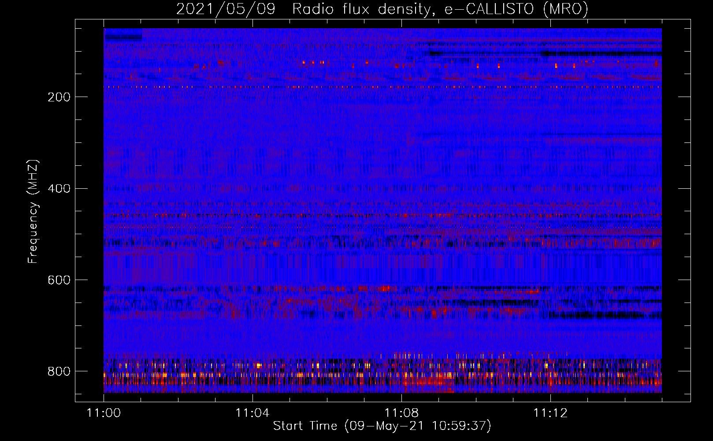The height and width of the screenshot is (441, 713).
Task: Click the 11:04 time tick label
Action: tap(253, 413)
